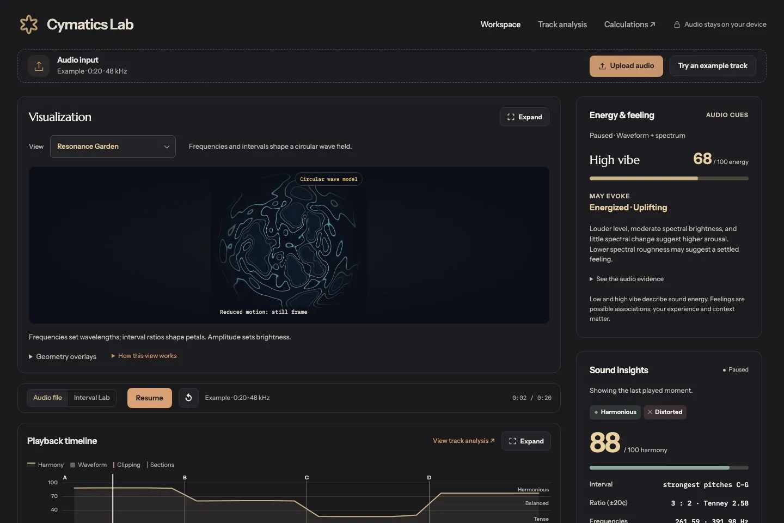The height and width of the screenshot is (523, 784).
Task: Click the upload tray icon beside Audio input
Action: [x=39, y=66]
